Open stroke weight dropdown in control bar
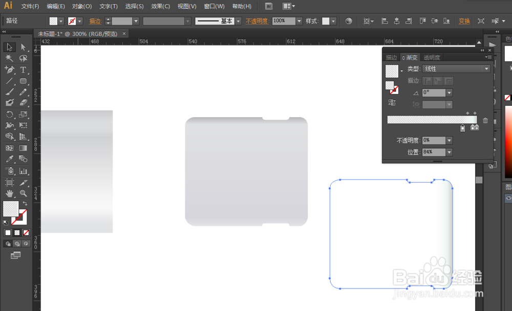 point(136,21)
